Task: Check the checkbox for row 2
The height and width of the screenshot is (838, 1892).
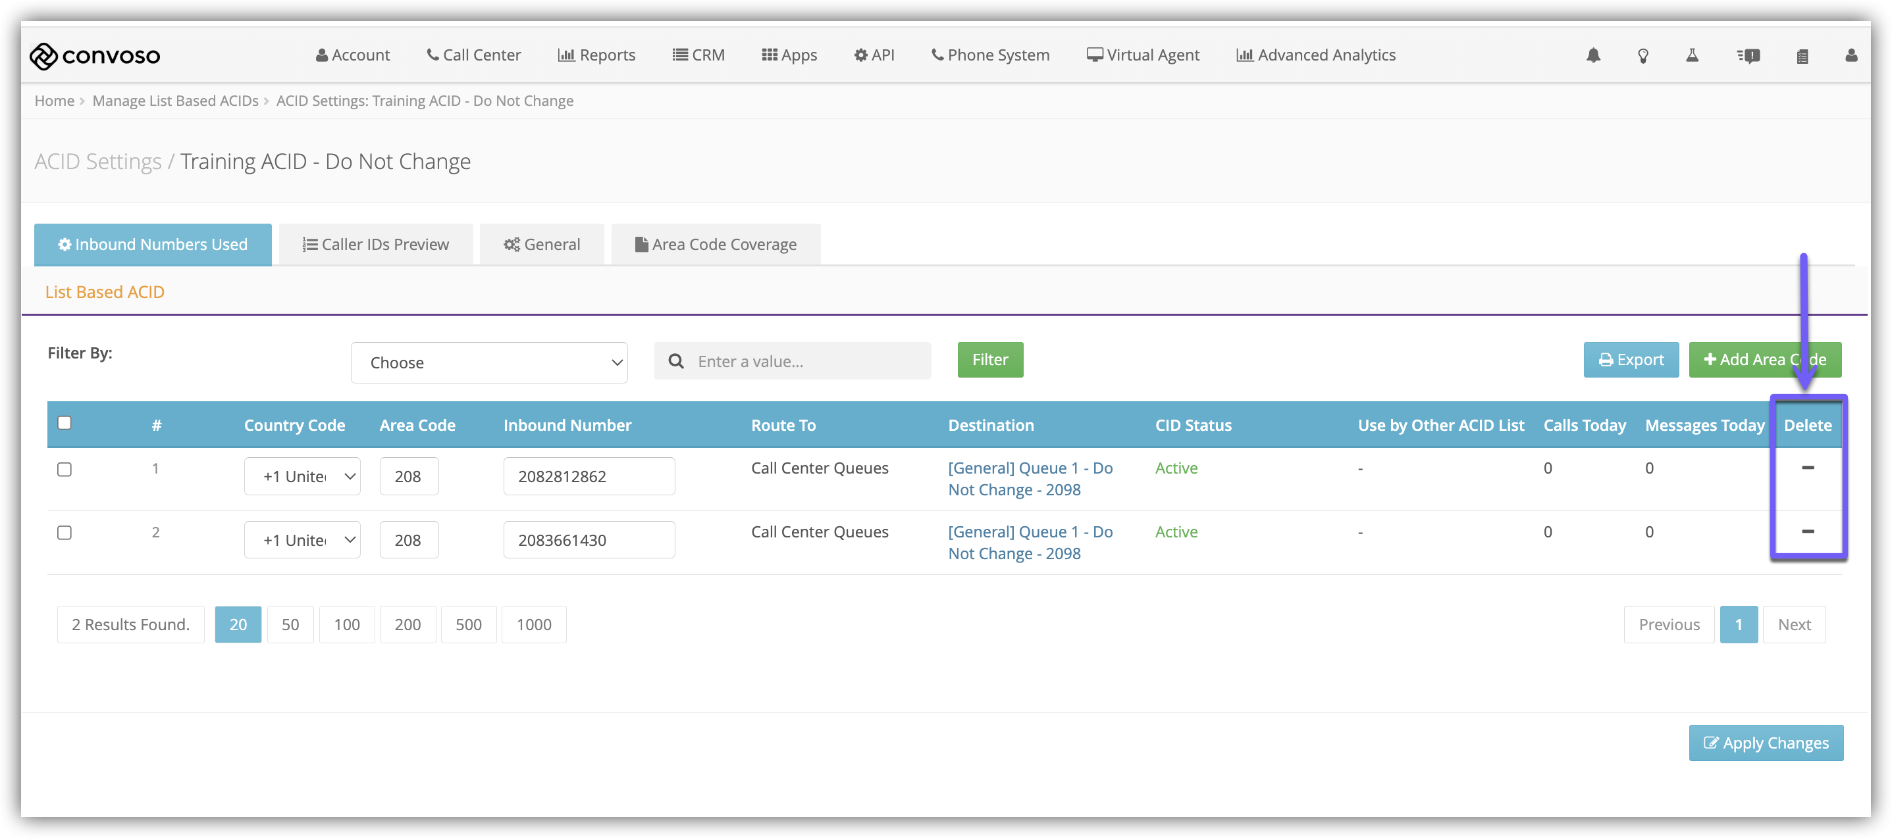Action: coord(65,533)
